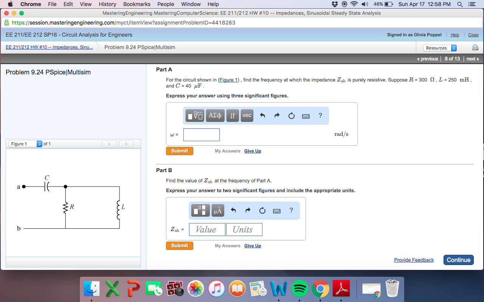Open the Resources dropdown
Image resolution: width=484 pixels, height=302 pixels.
[440, 48]
